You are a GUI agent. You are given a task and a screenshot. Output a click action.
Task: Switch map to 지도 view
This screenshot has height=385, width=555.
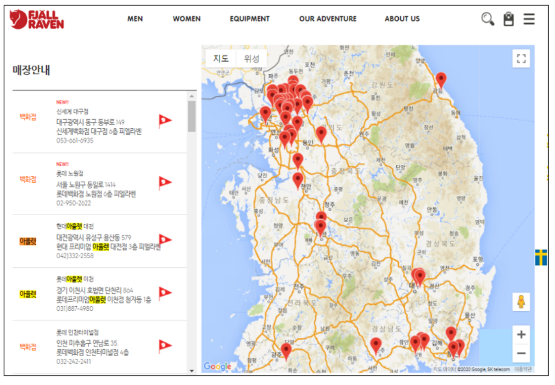click(x=221, y=59)
